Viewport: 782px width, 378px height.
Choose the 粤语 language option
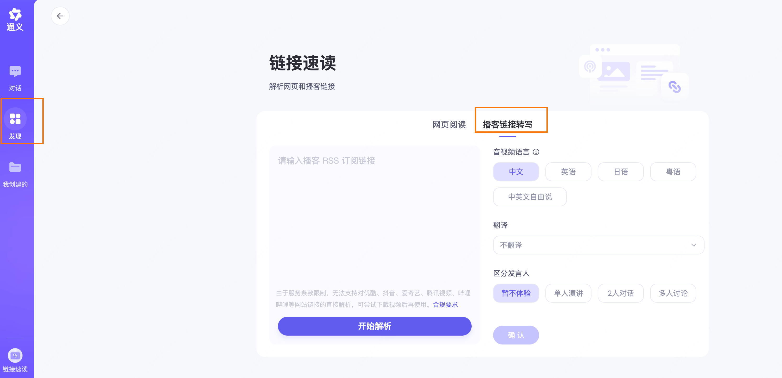point(673,172)
